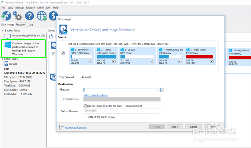Open the Folder destination dropdown arrow

158,90
